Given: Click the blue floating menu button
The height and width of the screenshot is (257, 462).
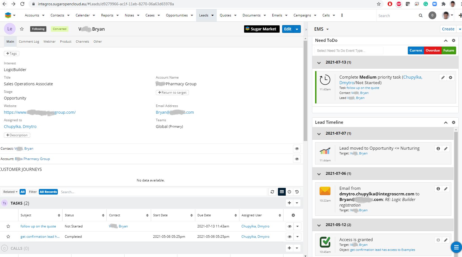Looking at the screenshot, I should coord(456,247).
